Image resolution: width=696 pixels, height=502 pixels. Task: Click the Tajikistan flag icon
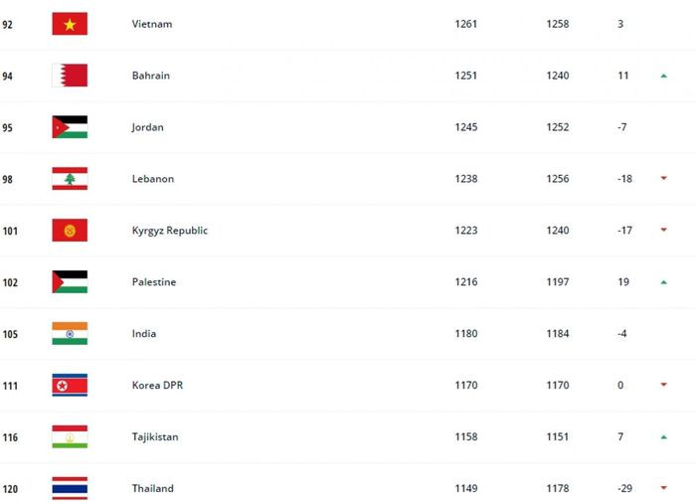coord(70,437)
